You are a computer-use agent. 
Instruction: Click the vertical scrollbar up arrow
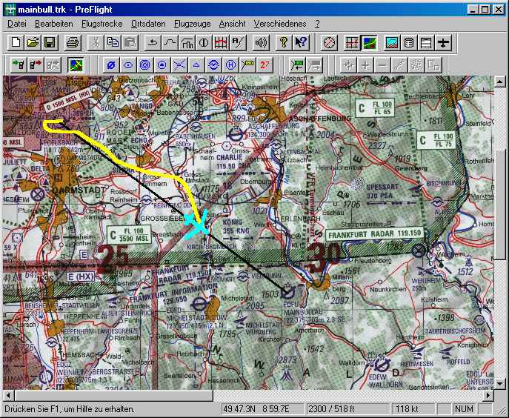point(499,82)
